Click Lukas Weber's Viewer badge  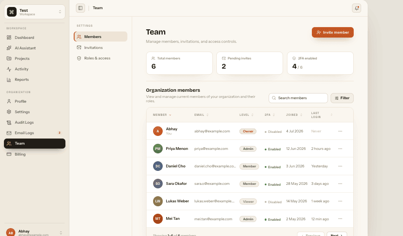coord(248,202)
